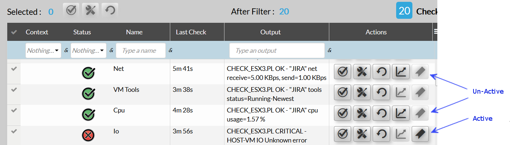
Task: Open the column menu at header right
Action: (x=435, y=32)
